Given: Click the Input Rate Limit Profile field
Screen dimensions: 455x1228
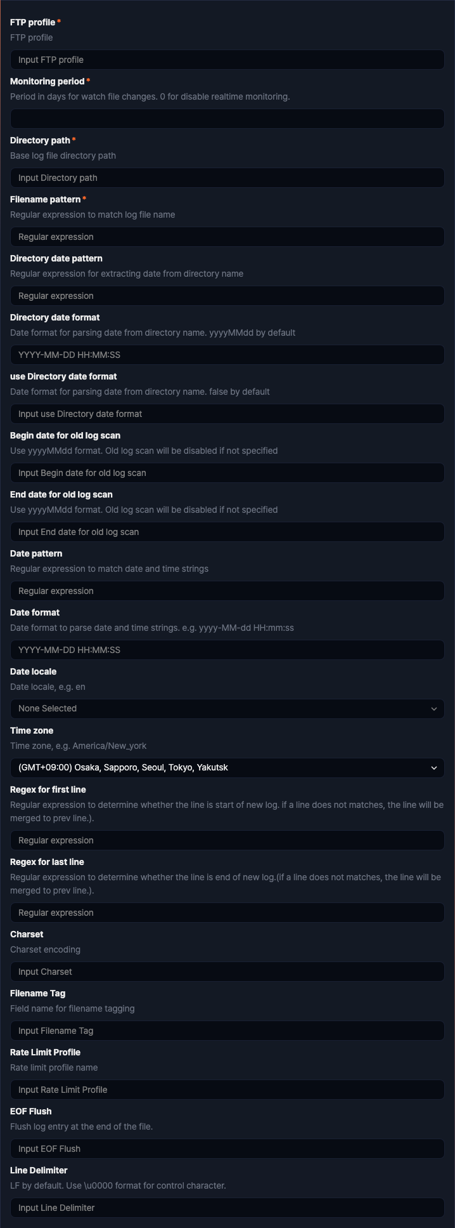Looking at the screenshot, I should point(227,1090).
